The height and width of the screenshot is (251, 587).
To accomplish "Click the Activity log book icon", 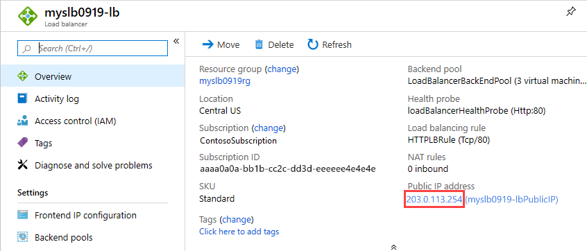I will click(22, 98).
